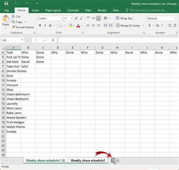Toggle Italic formatting
This screenshot has width=179, height=170.
coord(45,25)
